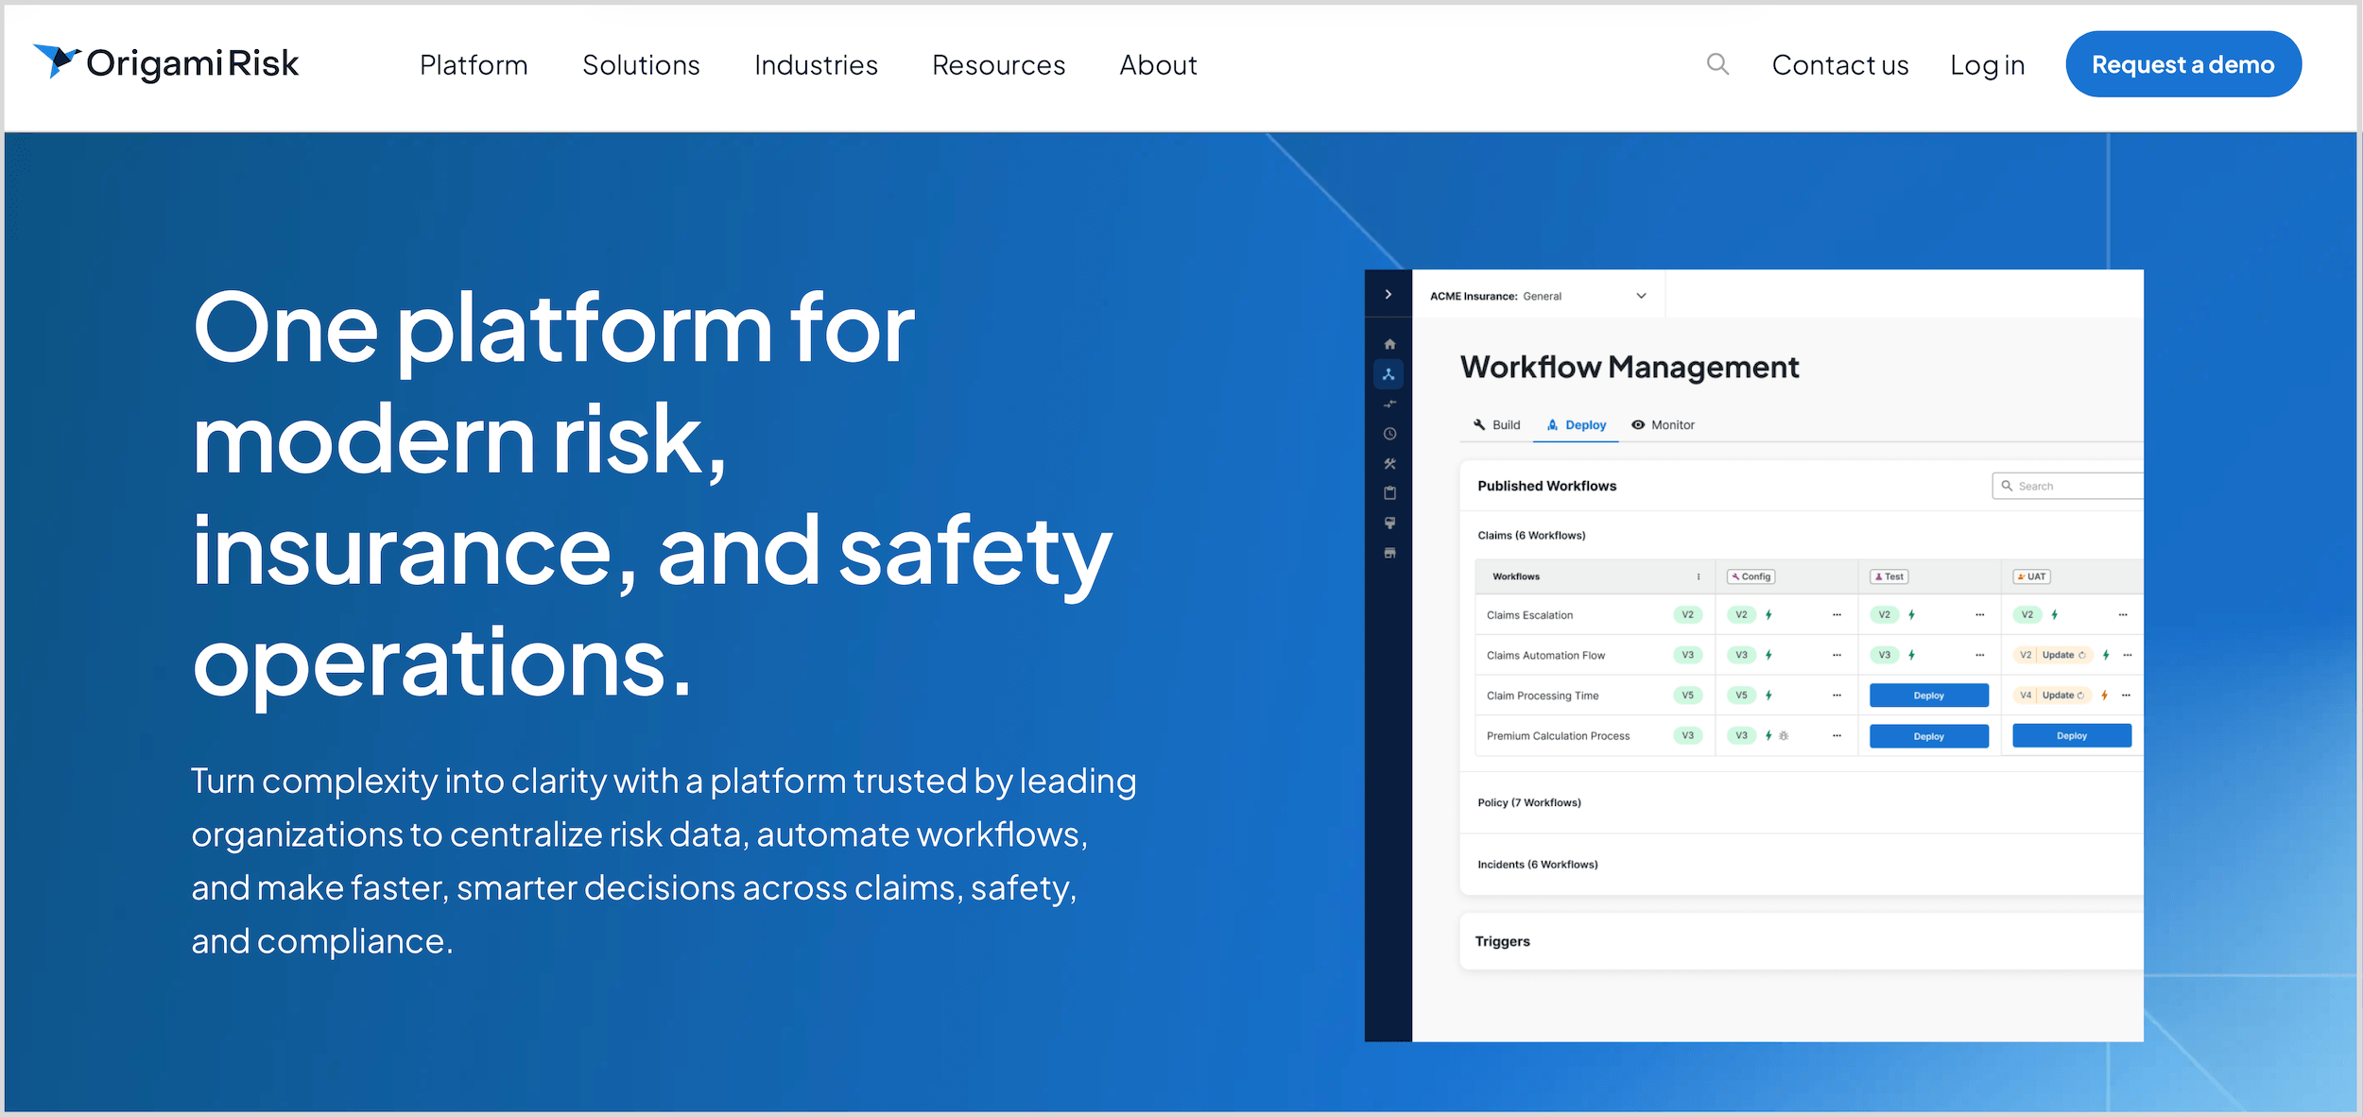Click the bug icon for Premium Calculation Process
Viewport: 2363px width, 1117px height.
coord(1784,735)
